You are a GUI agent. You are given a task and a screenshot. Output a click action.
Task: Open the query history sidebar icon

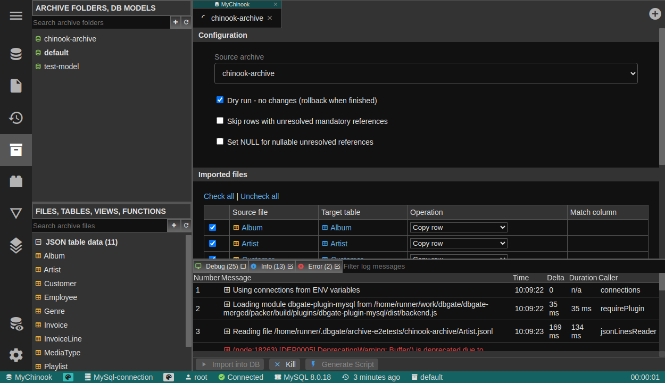pyautogui.click(x=16, y=118)
